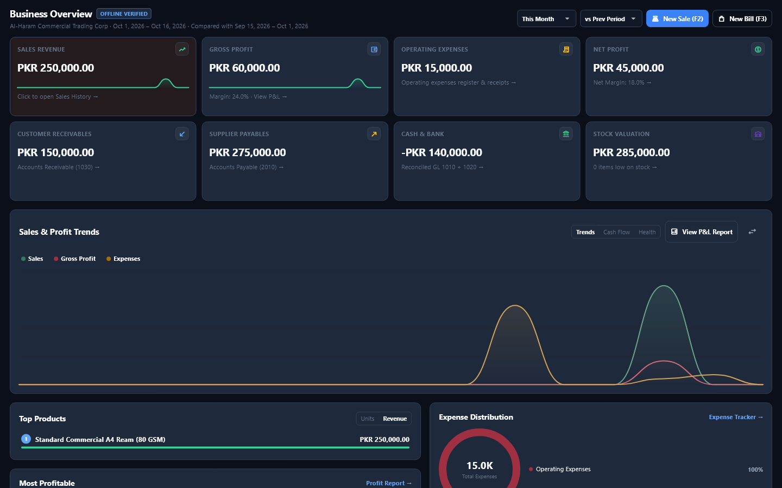Open the View P&L Report button
The width and height of the screenshot is (782, 488).
[702, 232]
